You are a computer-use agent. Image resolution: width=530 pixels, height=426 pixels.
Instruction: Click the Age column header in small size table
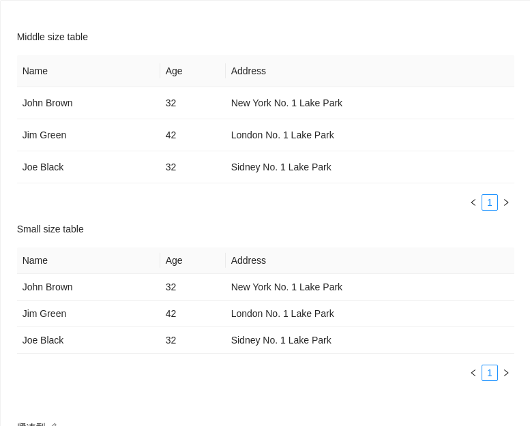point(174,260)
